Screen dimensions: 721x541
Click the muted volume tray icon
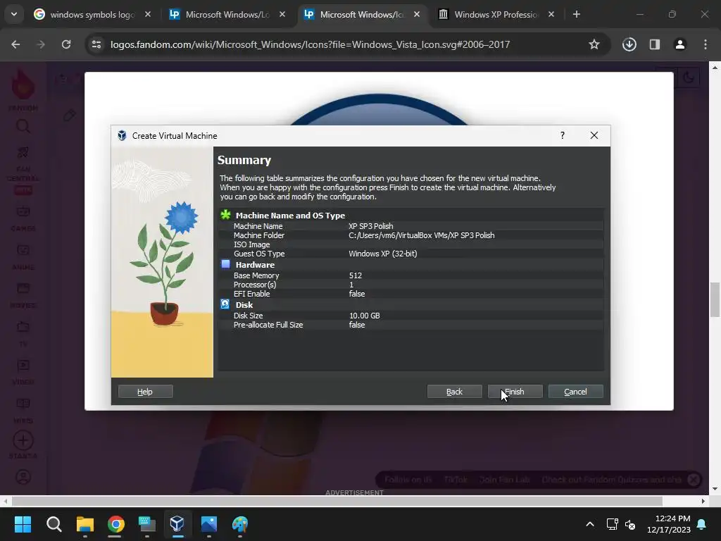[630, 524]
